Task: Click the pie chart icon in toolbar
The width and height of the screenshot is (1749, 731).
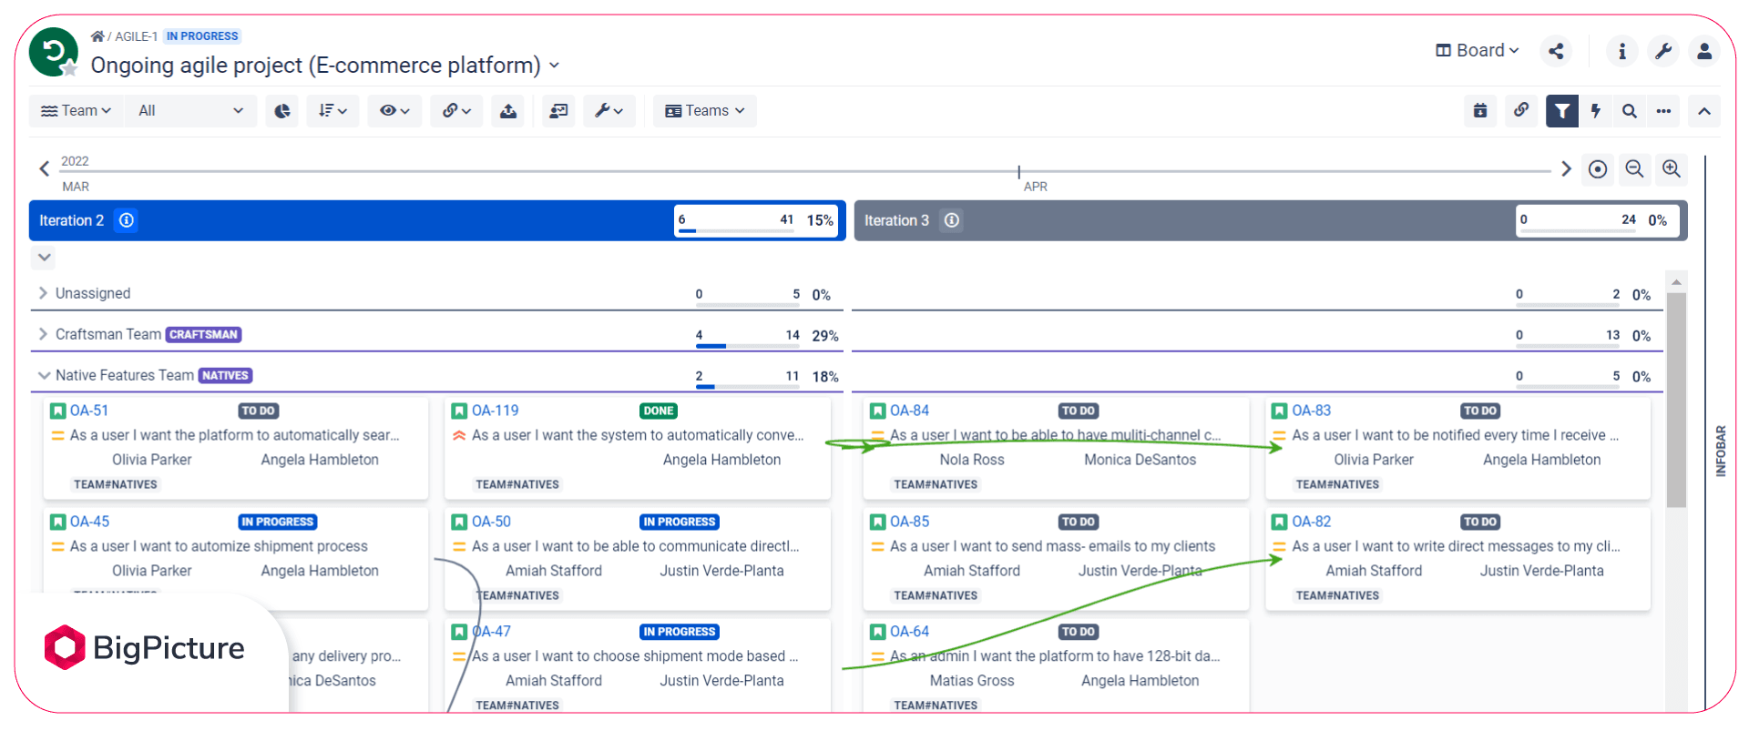Action: point(282,111)
